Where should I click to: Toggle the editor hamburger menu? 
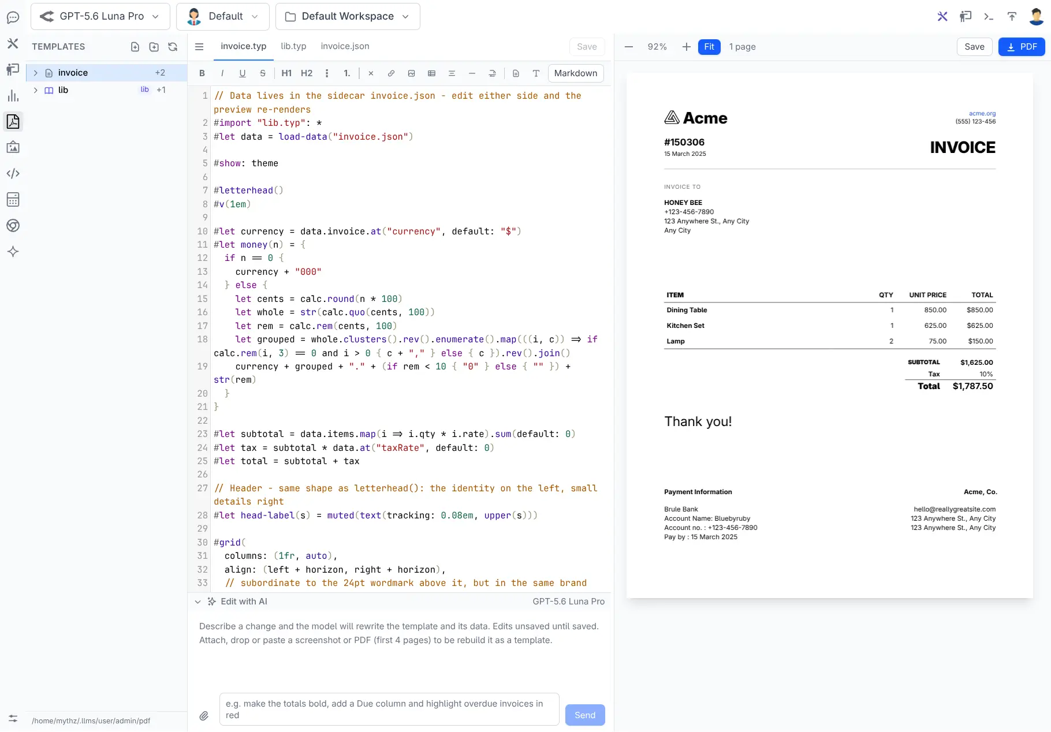(199, 47)
